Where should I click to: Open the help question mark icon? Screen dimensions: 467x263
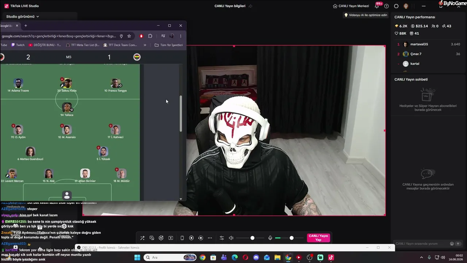[x=386, y=6]
